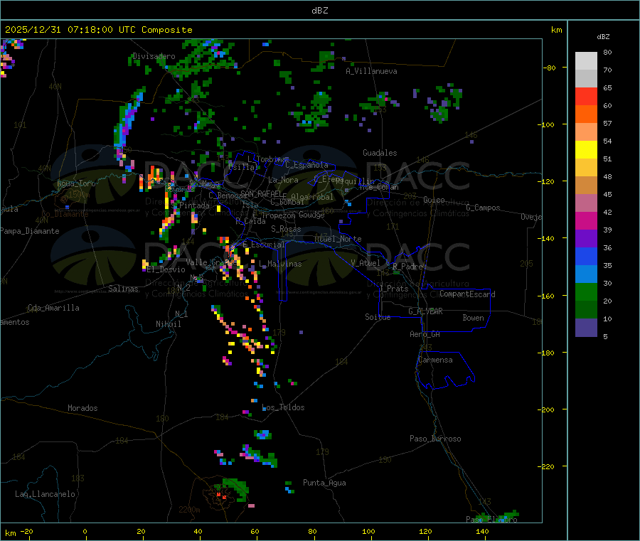The image size is (640, 541).
Task: Click the Divisadero map label
Action: (154, 56)
